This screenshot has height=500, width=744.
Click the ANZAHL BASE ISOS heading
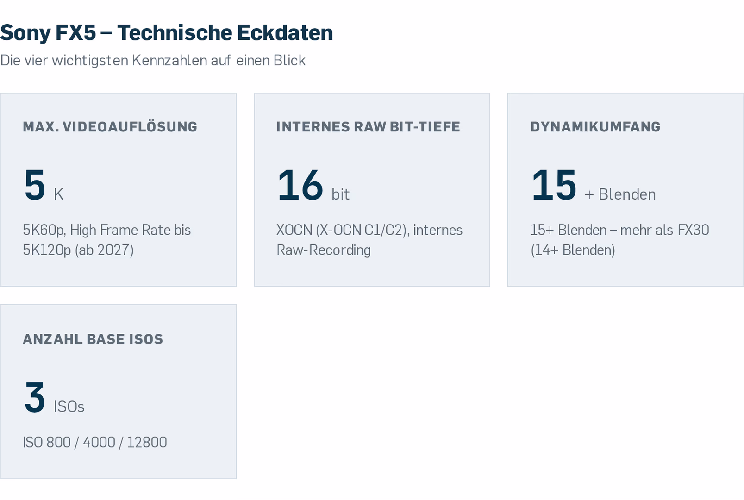93,339
